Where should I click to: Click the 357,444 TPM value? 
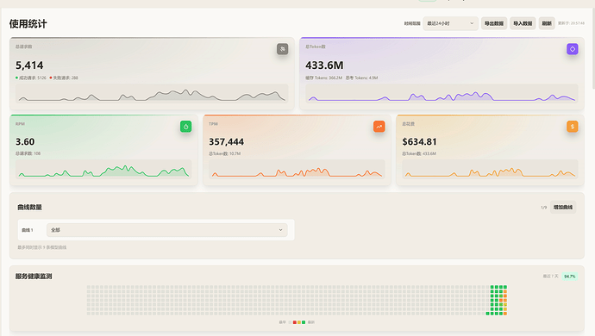227,142
